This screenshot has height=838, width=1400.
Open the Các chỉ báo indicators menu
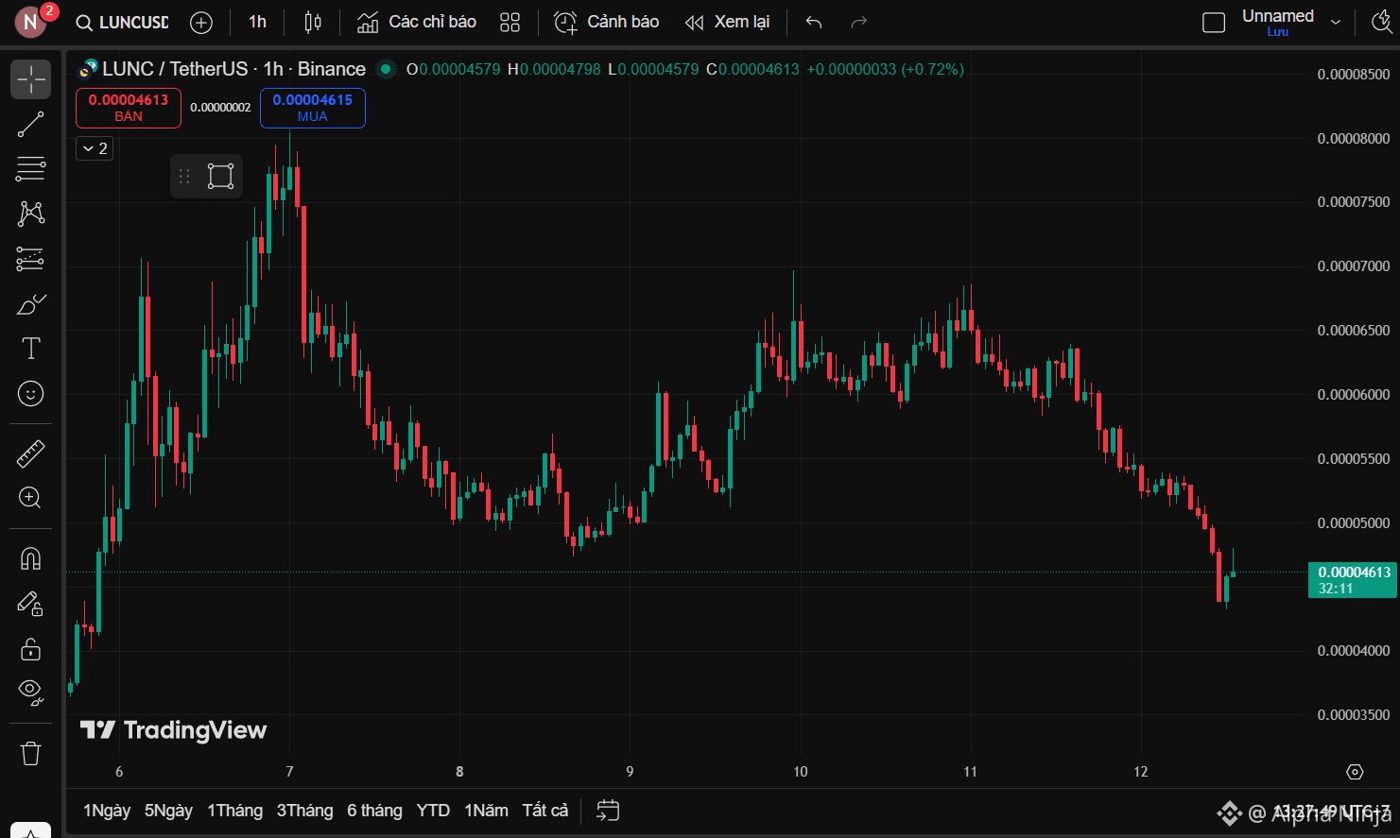coord(417,23)
